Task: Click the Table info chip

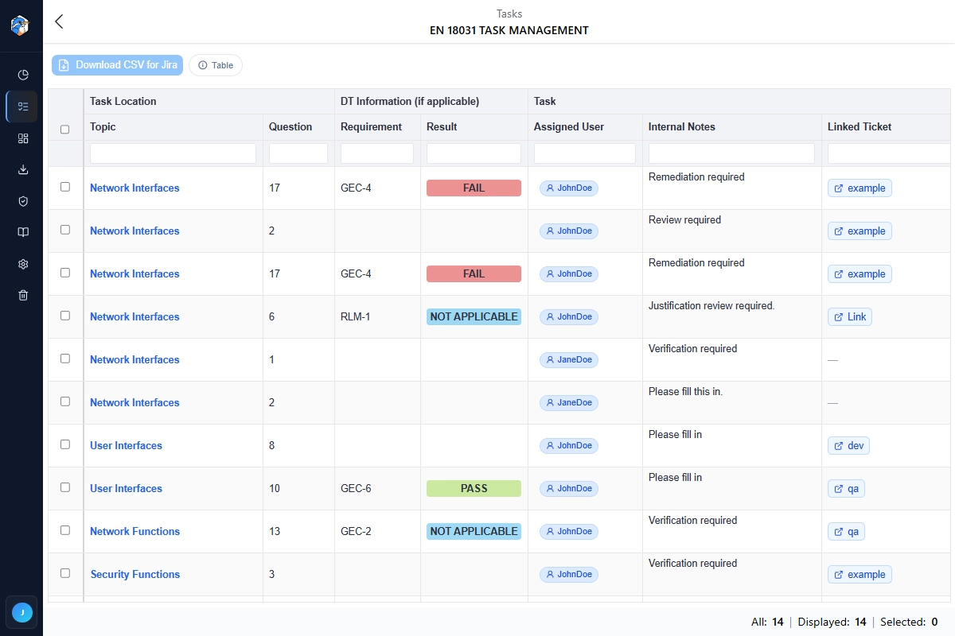Action: coord(216,65)
